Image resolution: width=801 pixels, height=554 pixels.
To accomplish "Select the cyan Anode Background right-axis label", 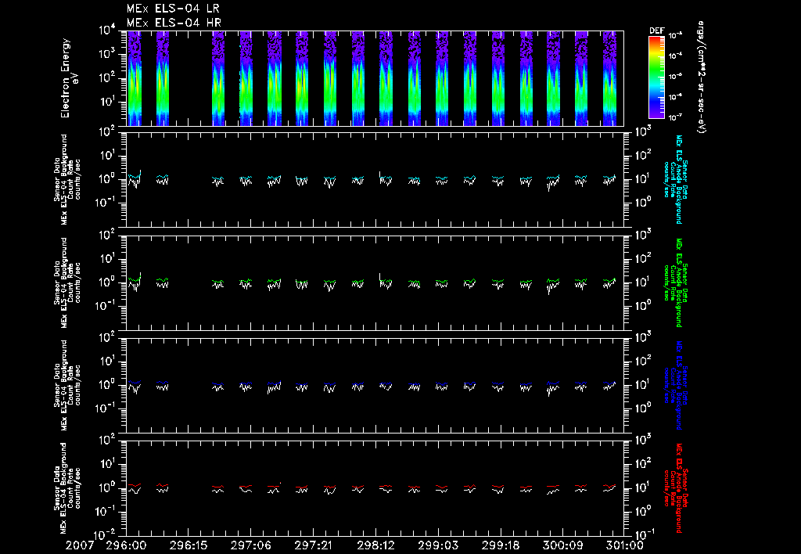I will (675, 179).
